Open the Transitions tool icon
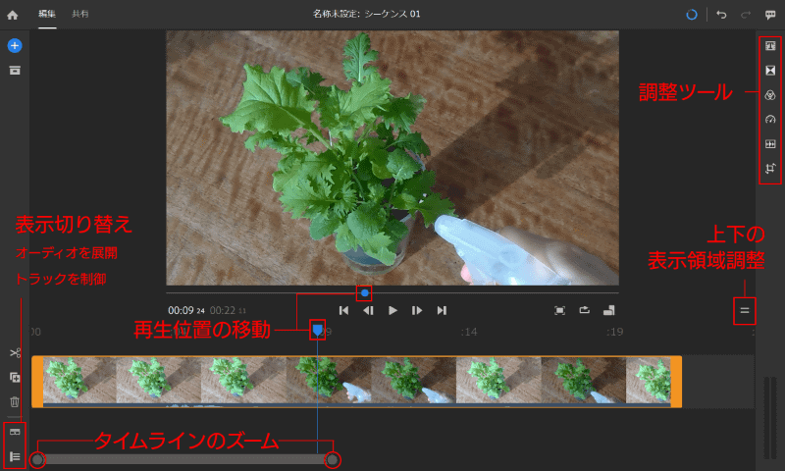The width and height of the screenshot is (785, 471). coord(770,70)
